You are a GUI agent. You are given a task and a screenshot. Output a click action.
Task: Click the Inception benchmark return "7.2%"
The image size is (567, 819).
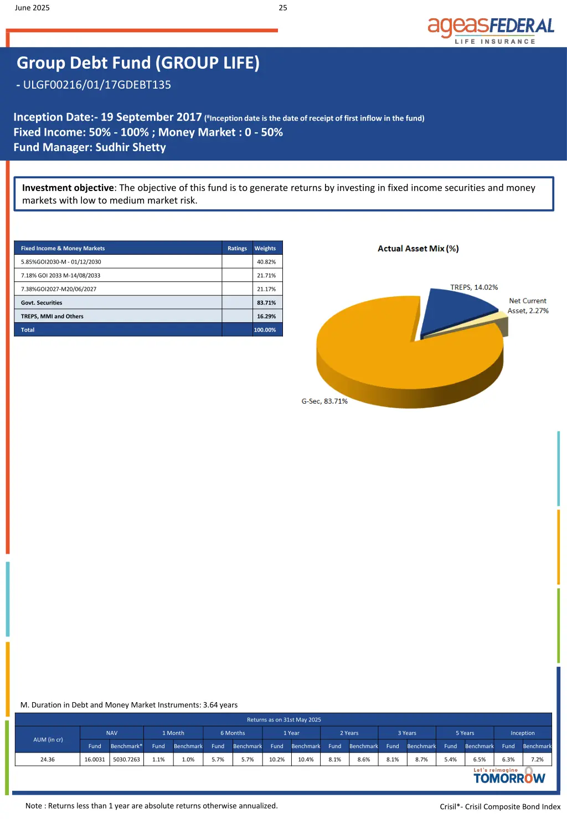pos(537,760)
